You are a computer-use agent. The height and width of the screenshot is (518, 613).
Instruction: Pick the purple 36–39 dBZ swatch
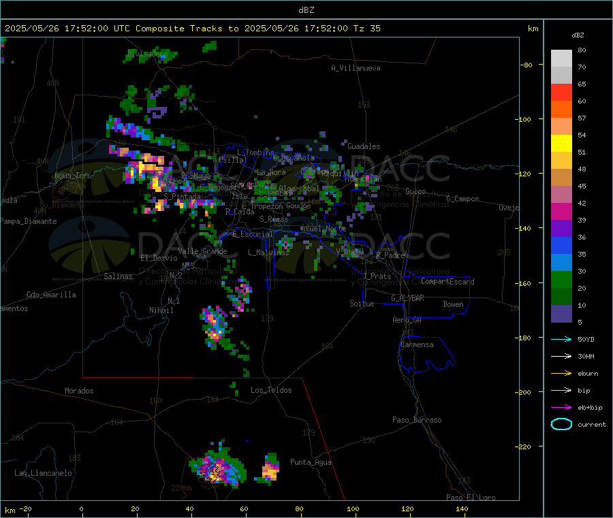561,229
